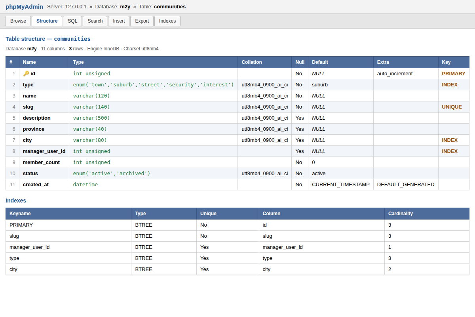
Task: Click the PRIMARY key label in id row
Action: click(454, 73)
